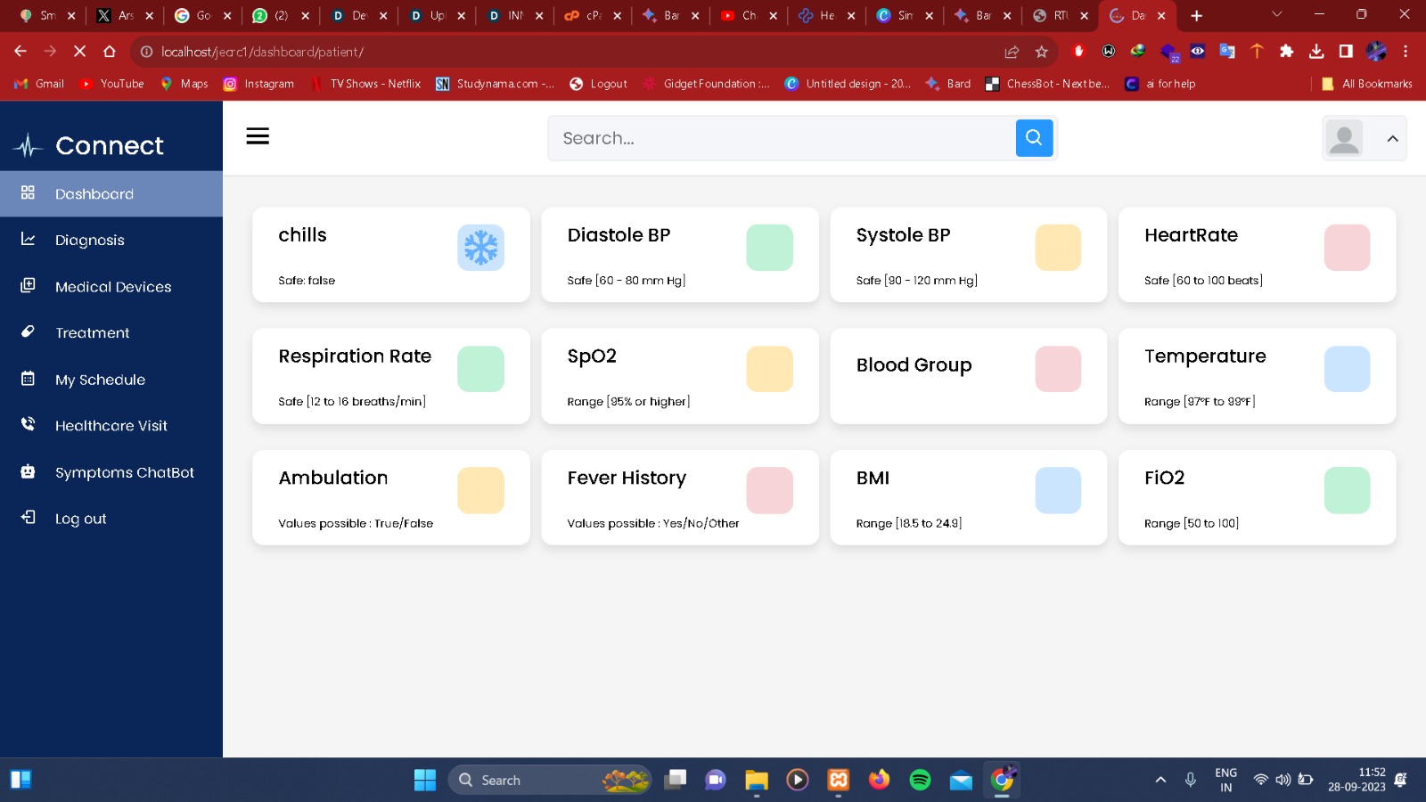Click the browser address bar URL
Viewport: 1426px width, 802px height.
point(262,52)
